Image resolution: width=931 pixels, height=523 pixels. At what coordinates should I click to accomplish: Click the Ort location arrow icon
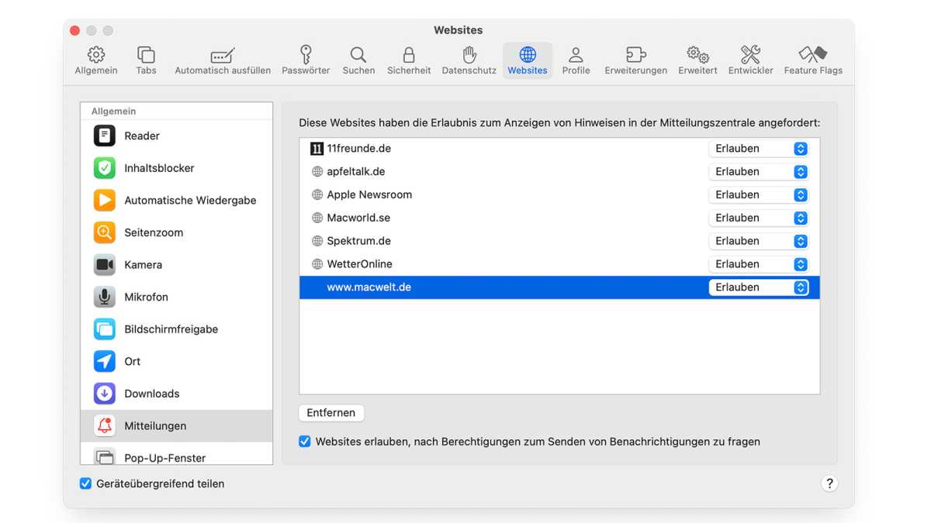[105, 361]
